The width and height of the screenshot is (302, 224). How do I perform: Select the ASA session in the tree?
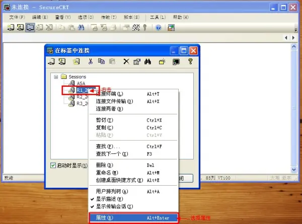coord(81,83)
